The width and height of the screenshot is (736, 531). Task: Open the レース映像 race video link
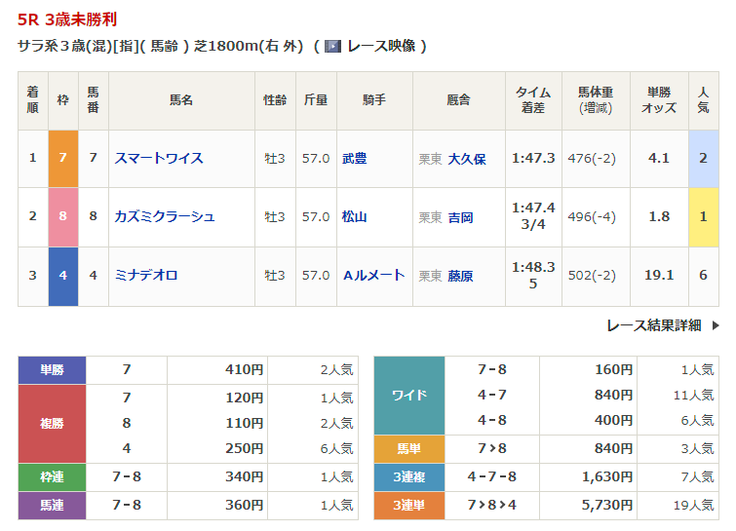click(380, 46)
